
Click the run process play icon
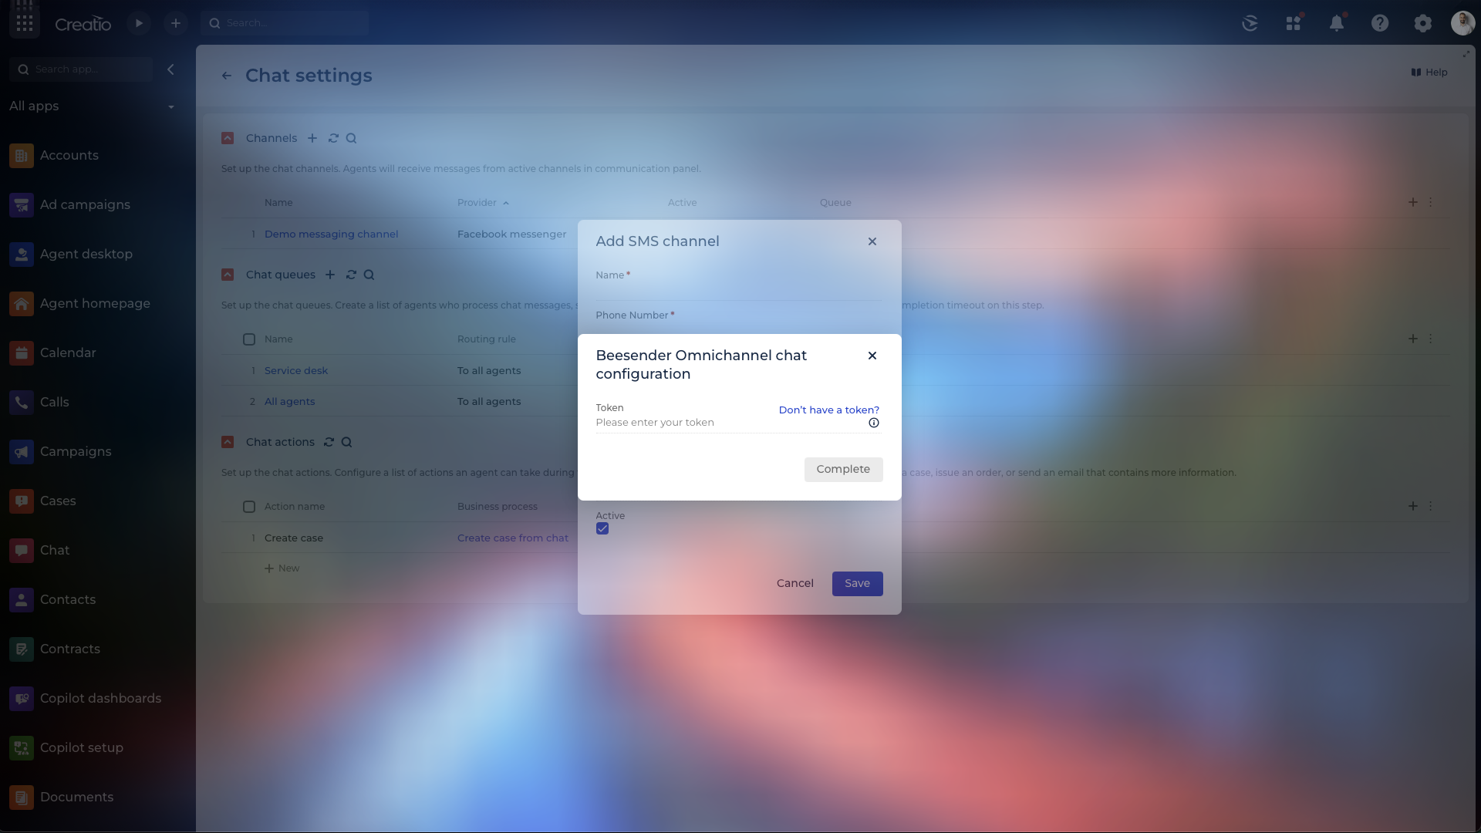click(139, 23)
